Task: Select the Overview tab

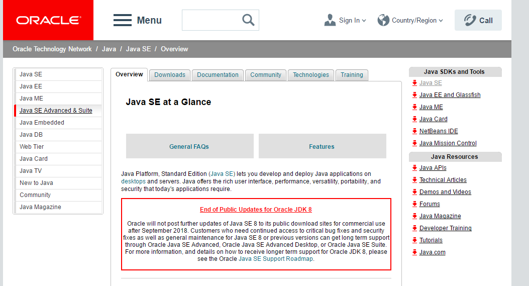Action: coord(129,74)
